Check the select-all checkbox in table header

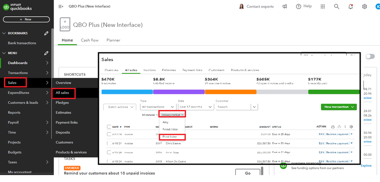pyautogui.click(x=109, y=127)
